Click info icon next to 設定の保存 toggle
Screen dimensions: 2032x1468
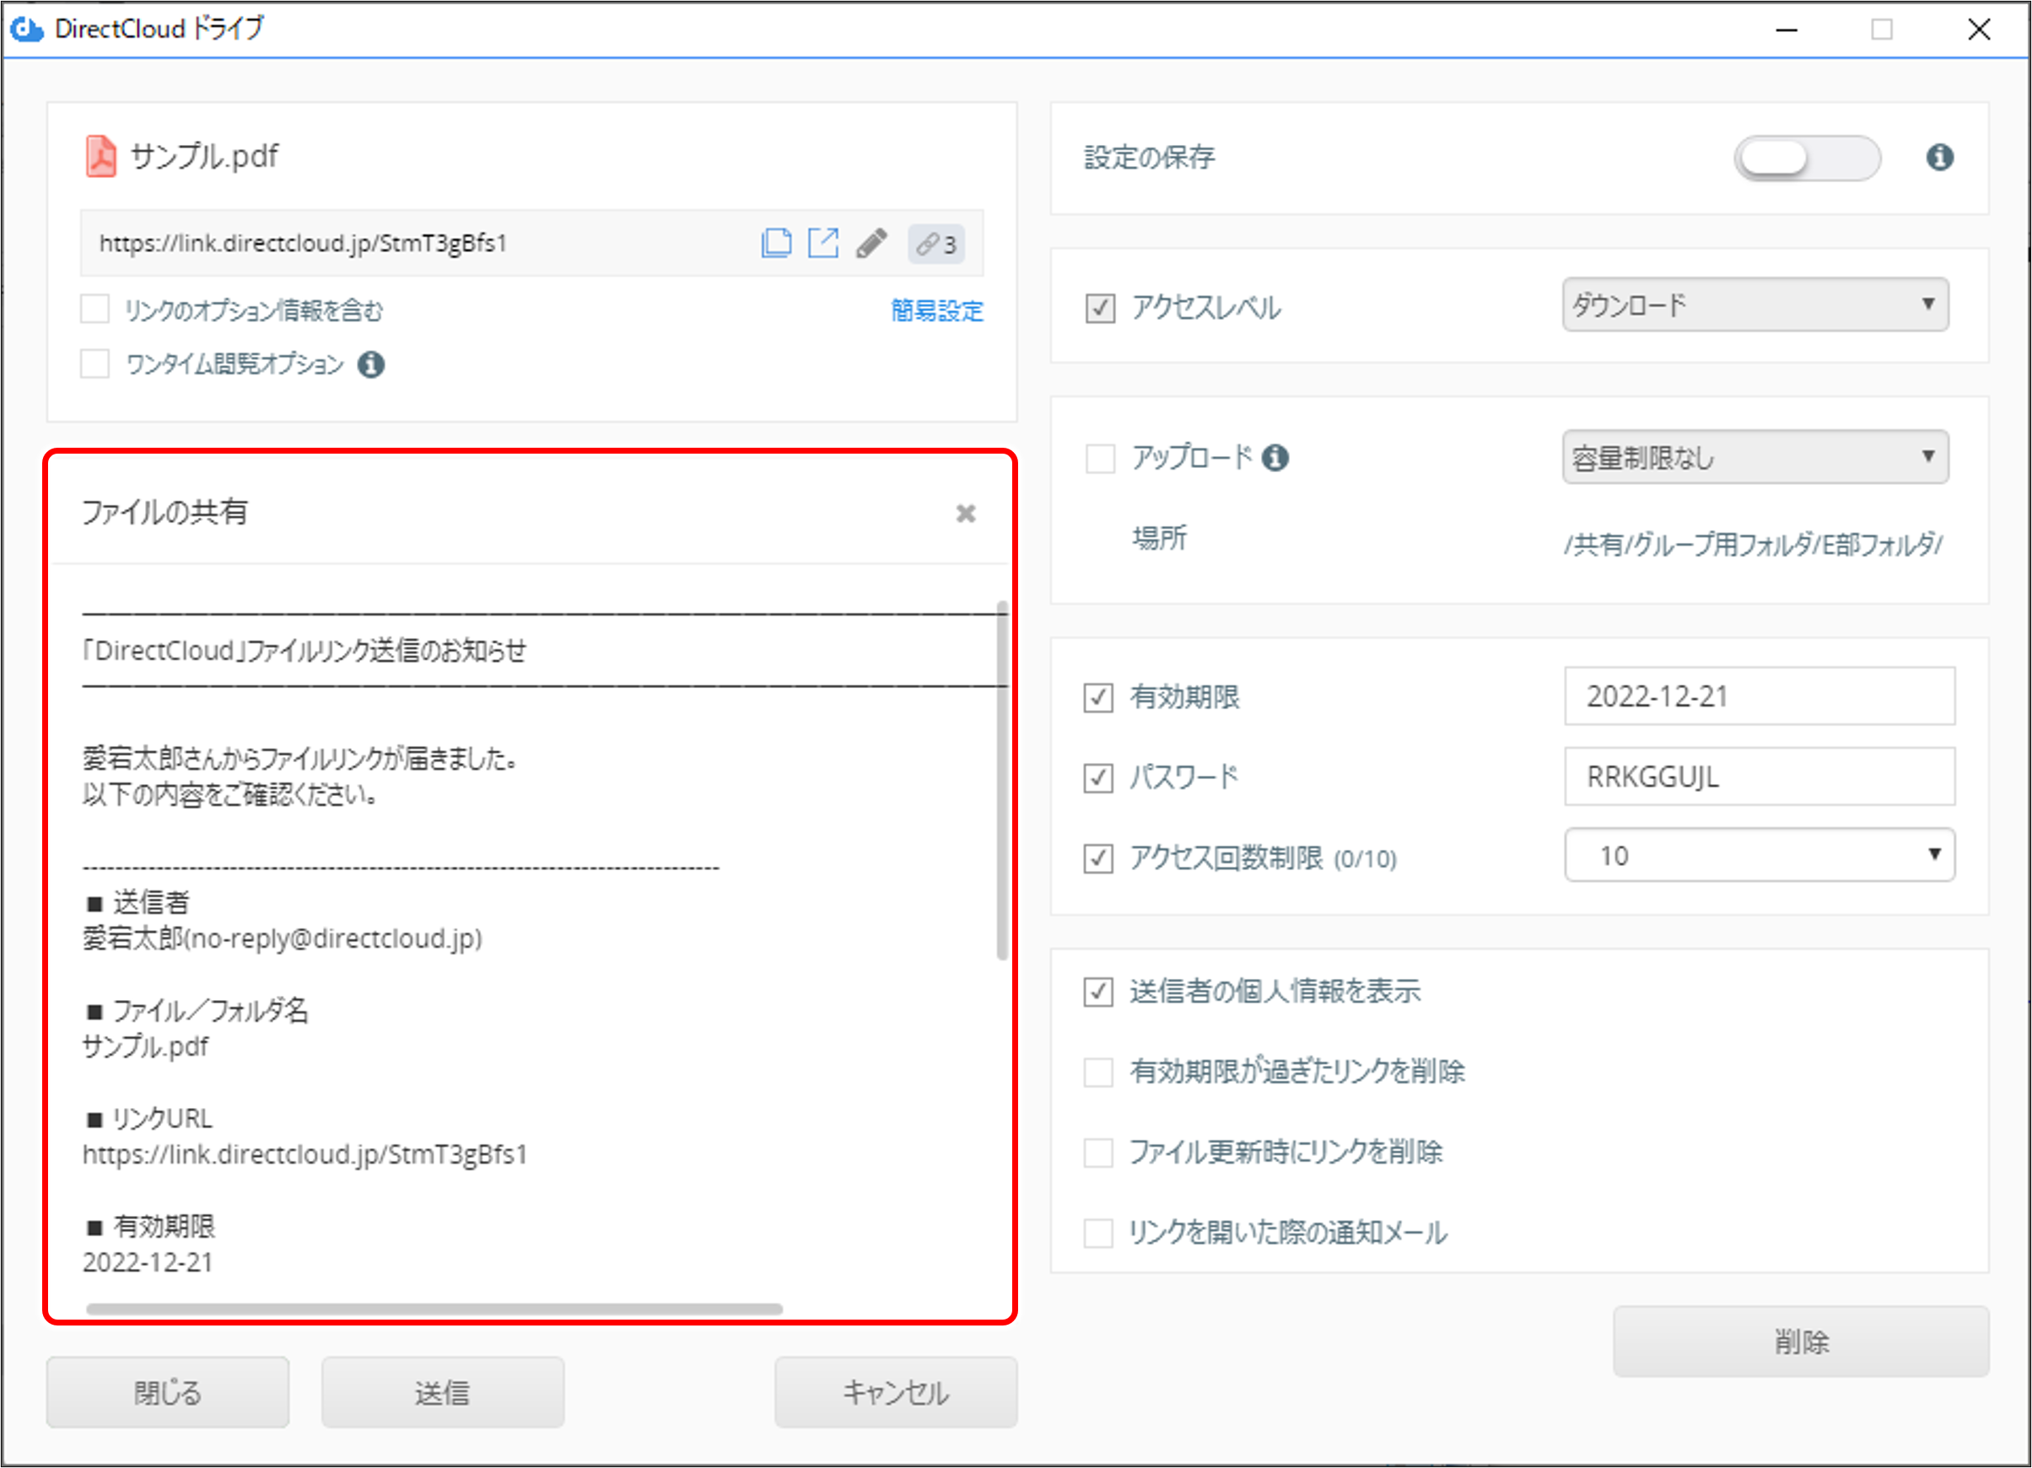1940,158
